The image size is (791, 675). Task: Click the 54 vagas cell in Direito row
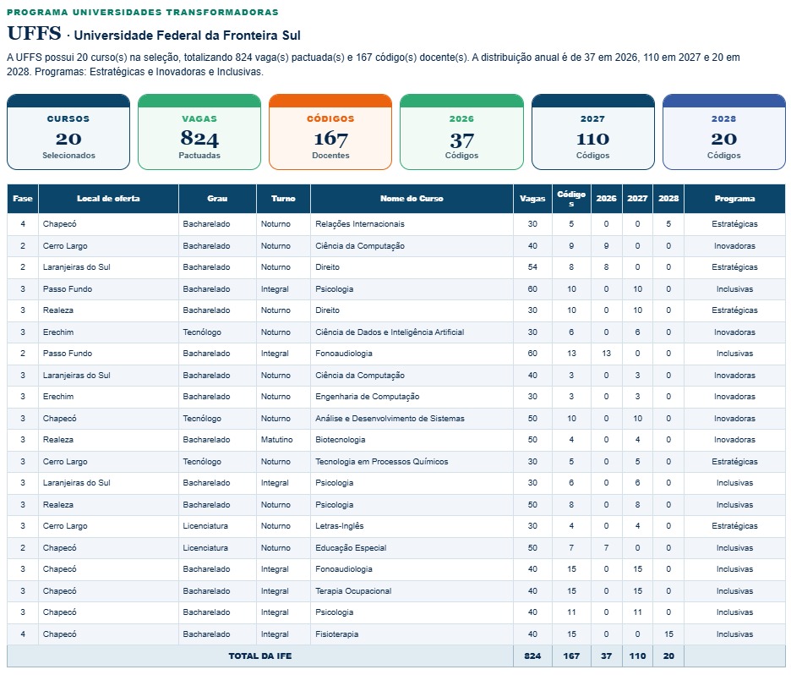click(532, 267)
